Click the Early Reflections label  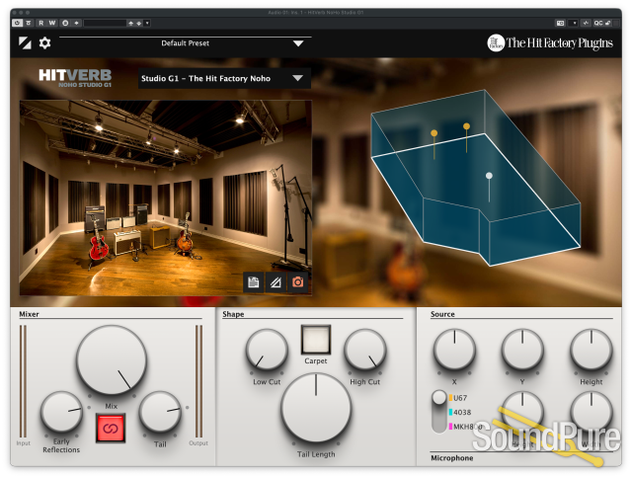click(61, 445)
